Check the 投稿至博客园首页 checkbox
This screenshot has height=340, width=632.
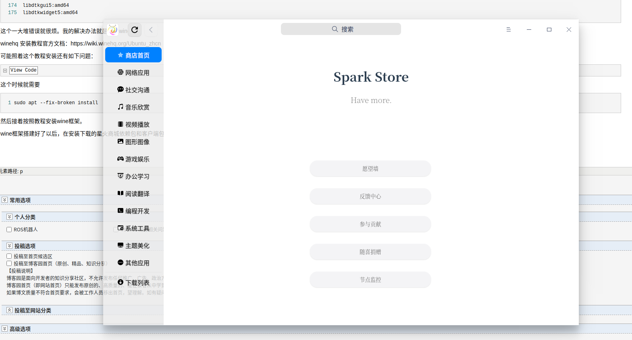pos(9,263)
